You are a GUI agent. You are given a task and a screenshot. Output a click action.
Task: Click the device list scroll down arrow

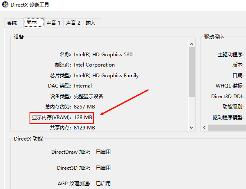(x=191, y=127)
